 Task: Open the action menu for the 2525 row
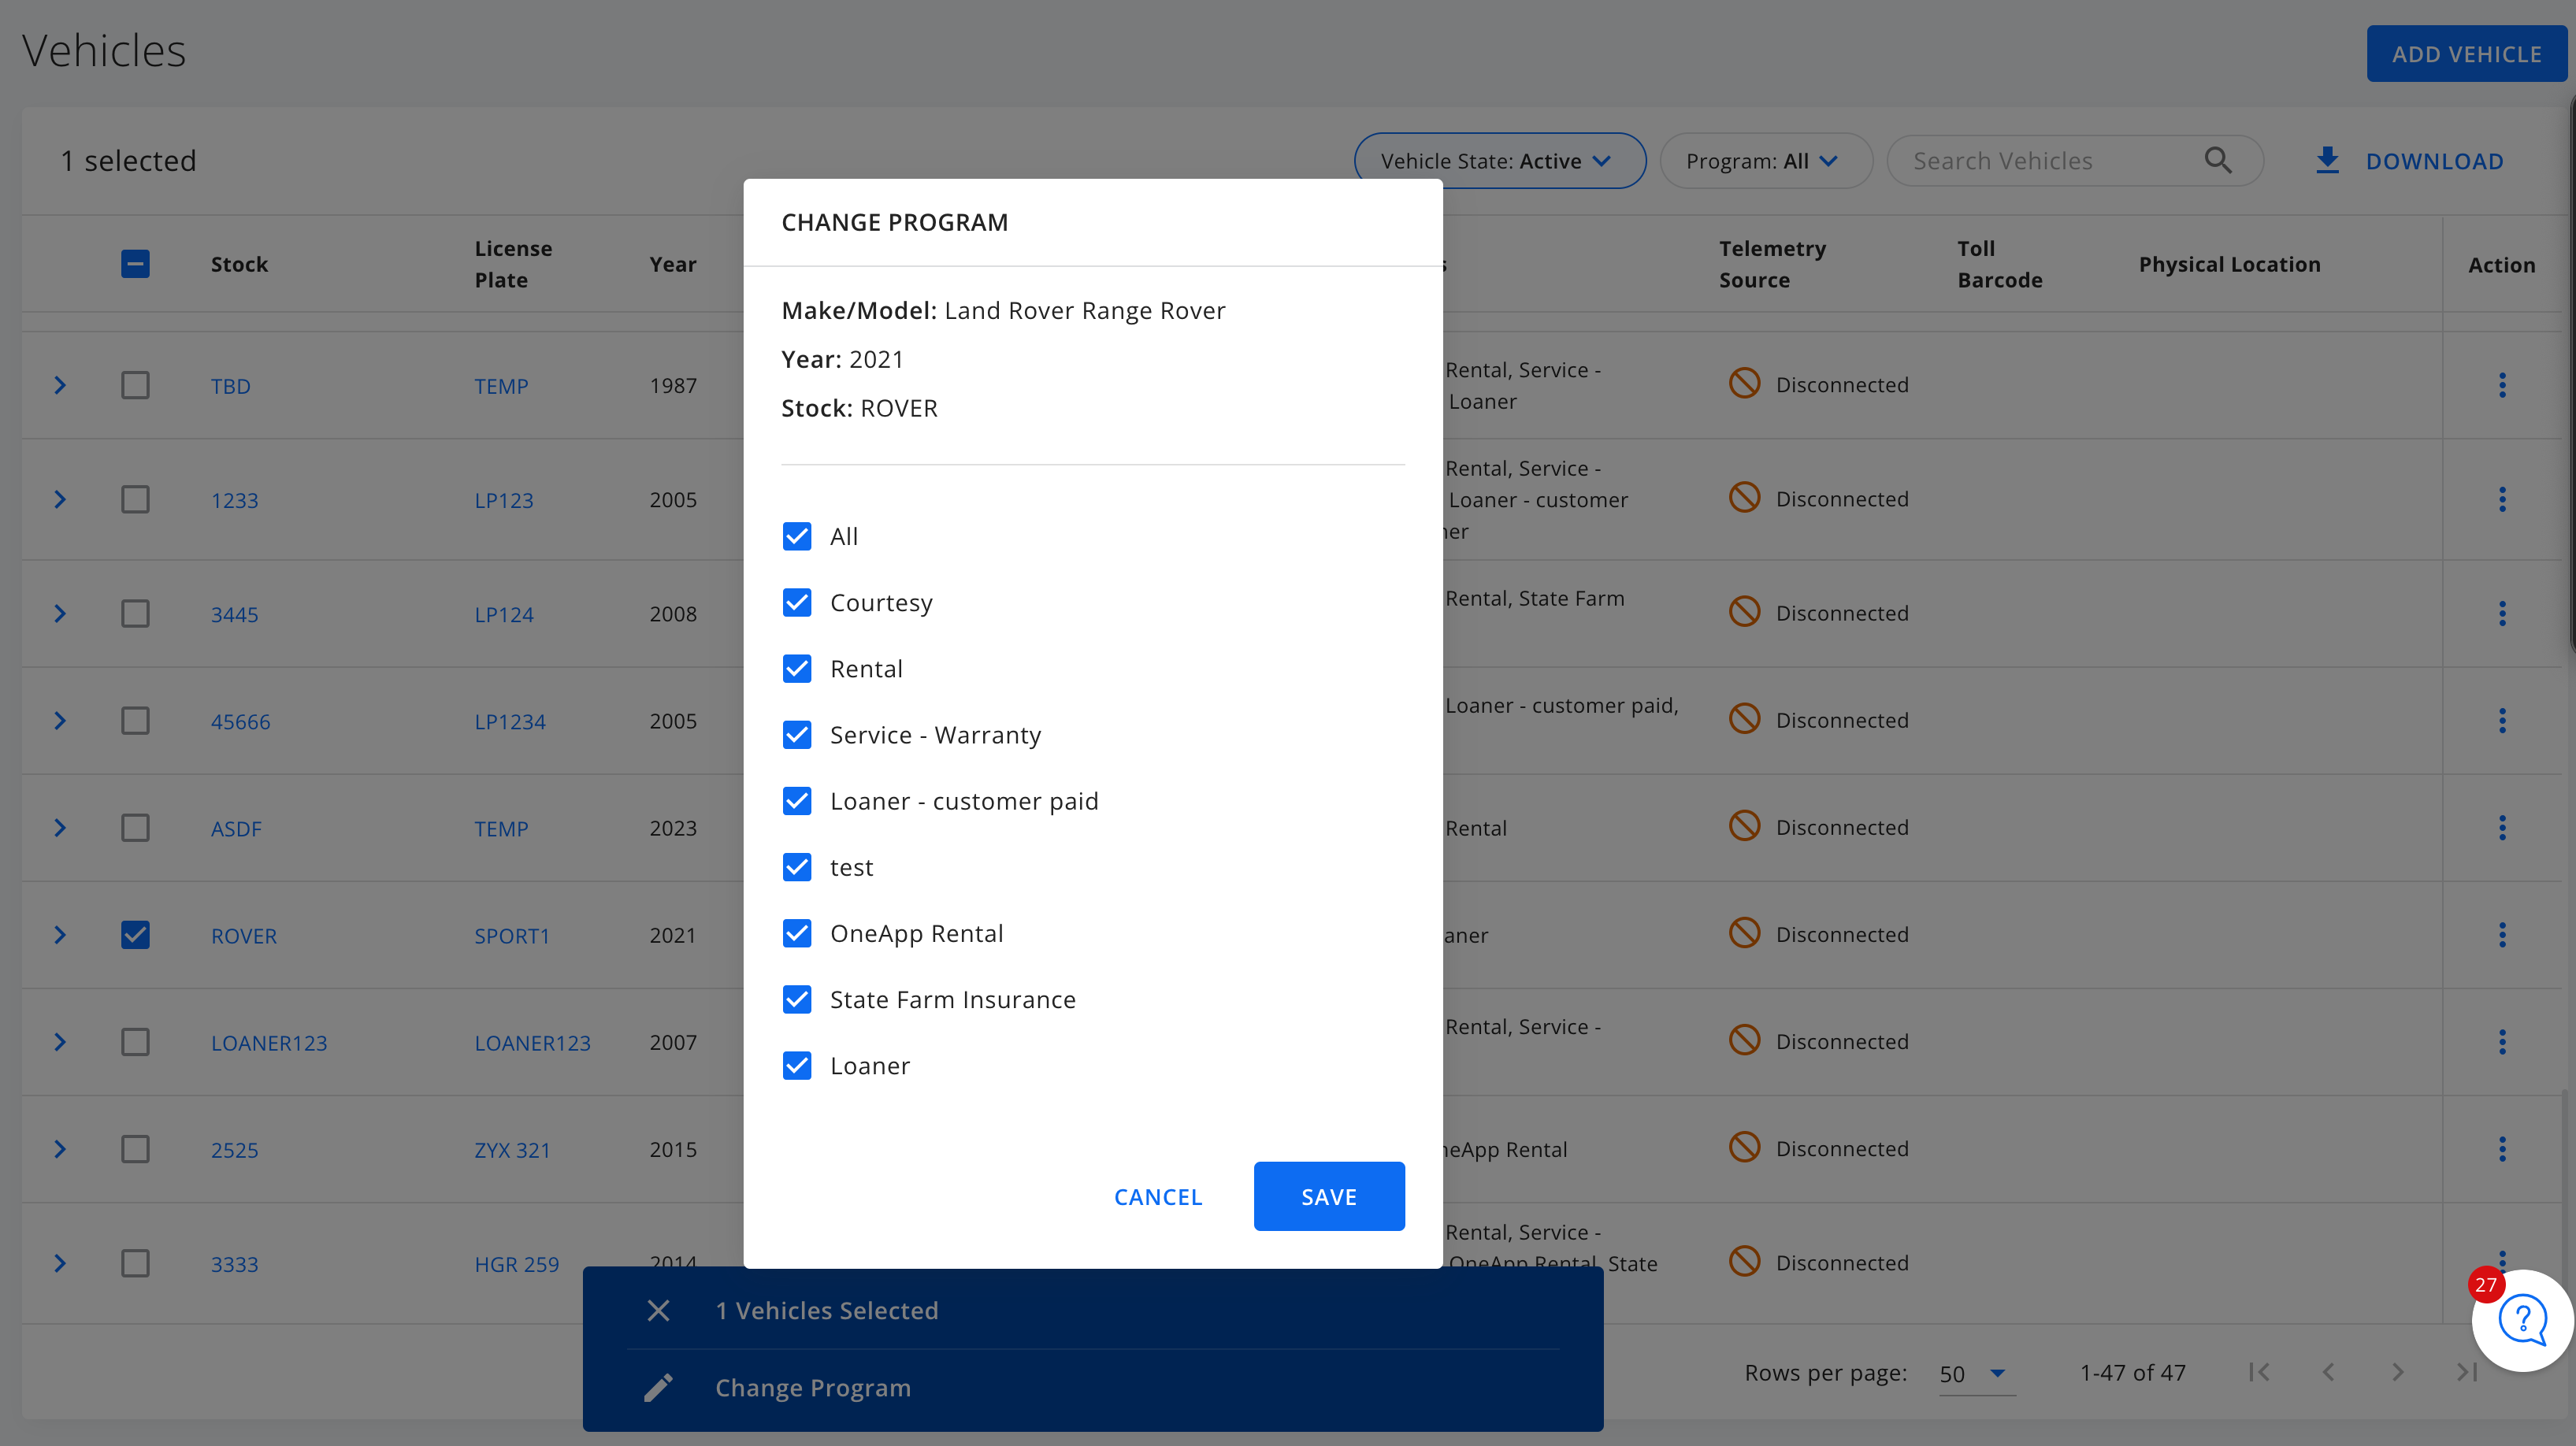2502,1149
